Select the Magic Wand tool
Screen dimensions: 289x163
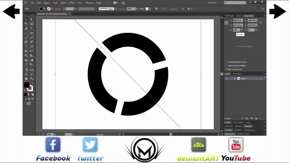click(26, 24)
